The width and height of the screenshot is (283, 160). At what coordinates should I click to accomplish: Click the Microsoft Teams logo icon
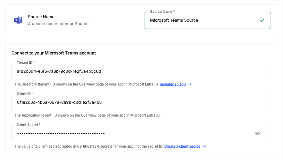point(18,20)
